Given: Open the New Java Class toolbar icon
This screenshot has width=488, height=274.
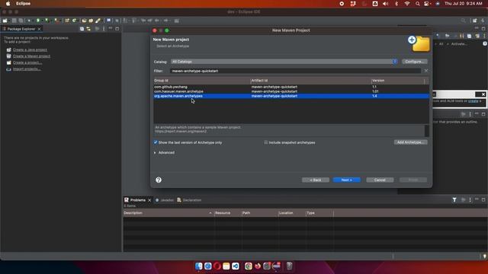Looking at the screenshot, I should pyautogui.click(x=75, y=21).
